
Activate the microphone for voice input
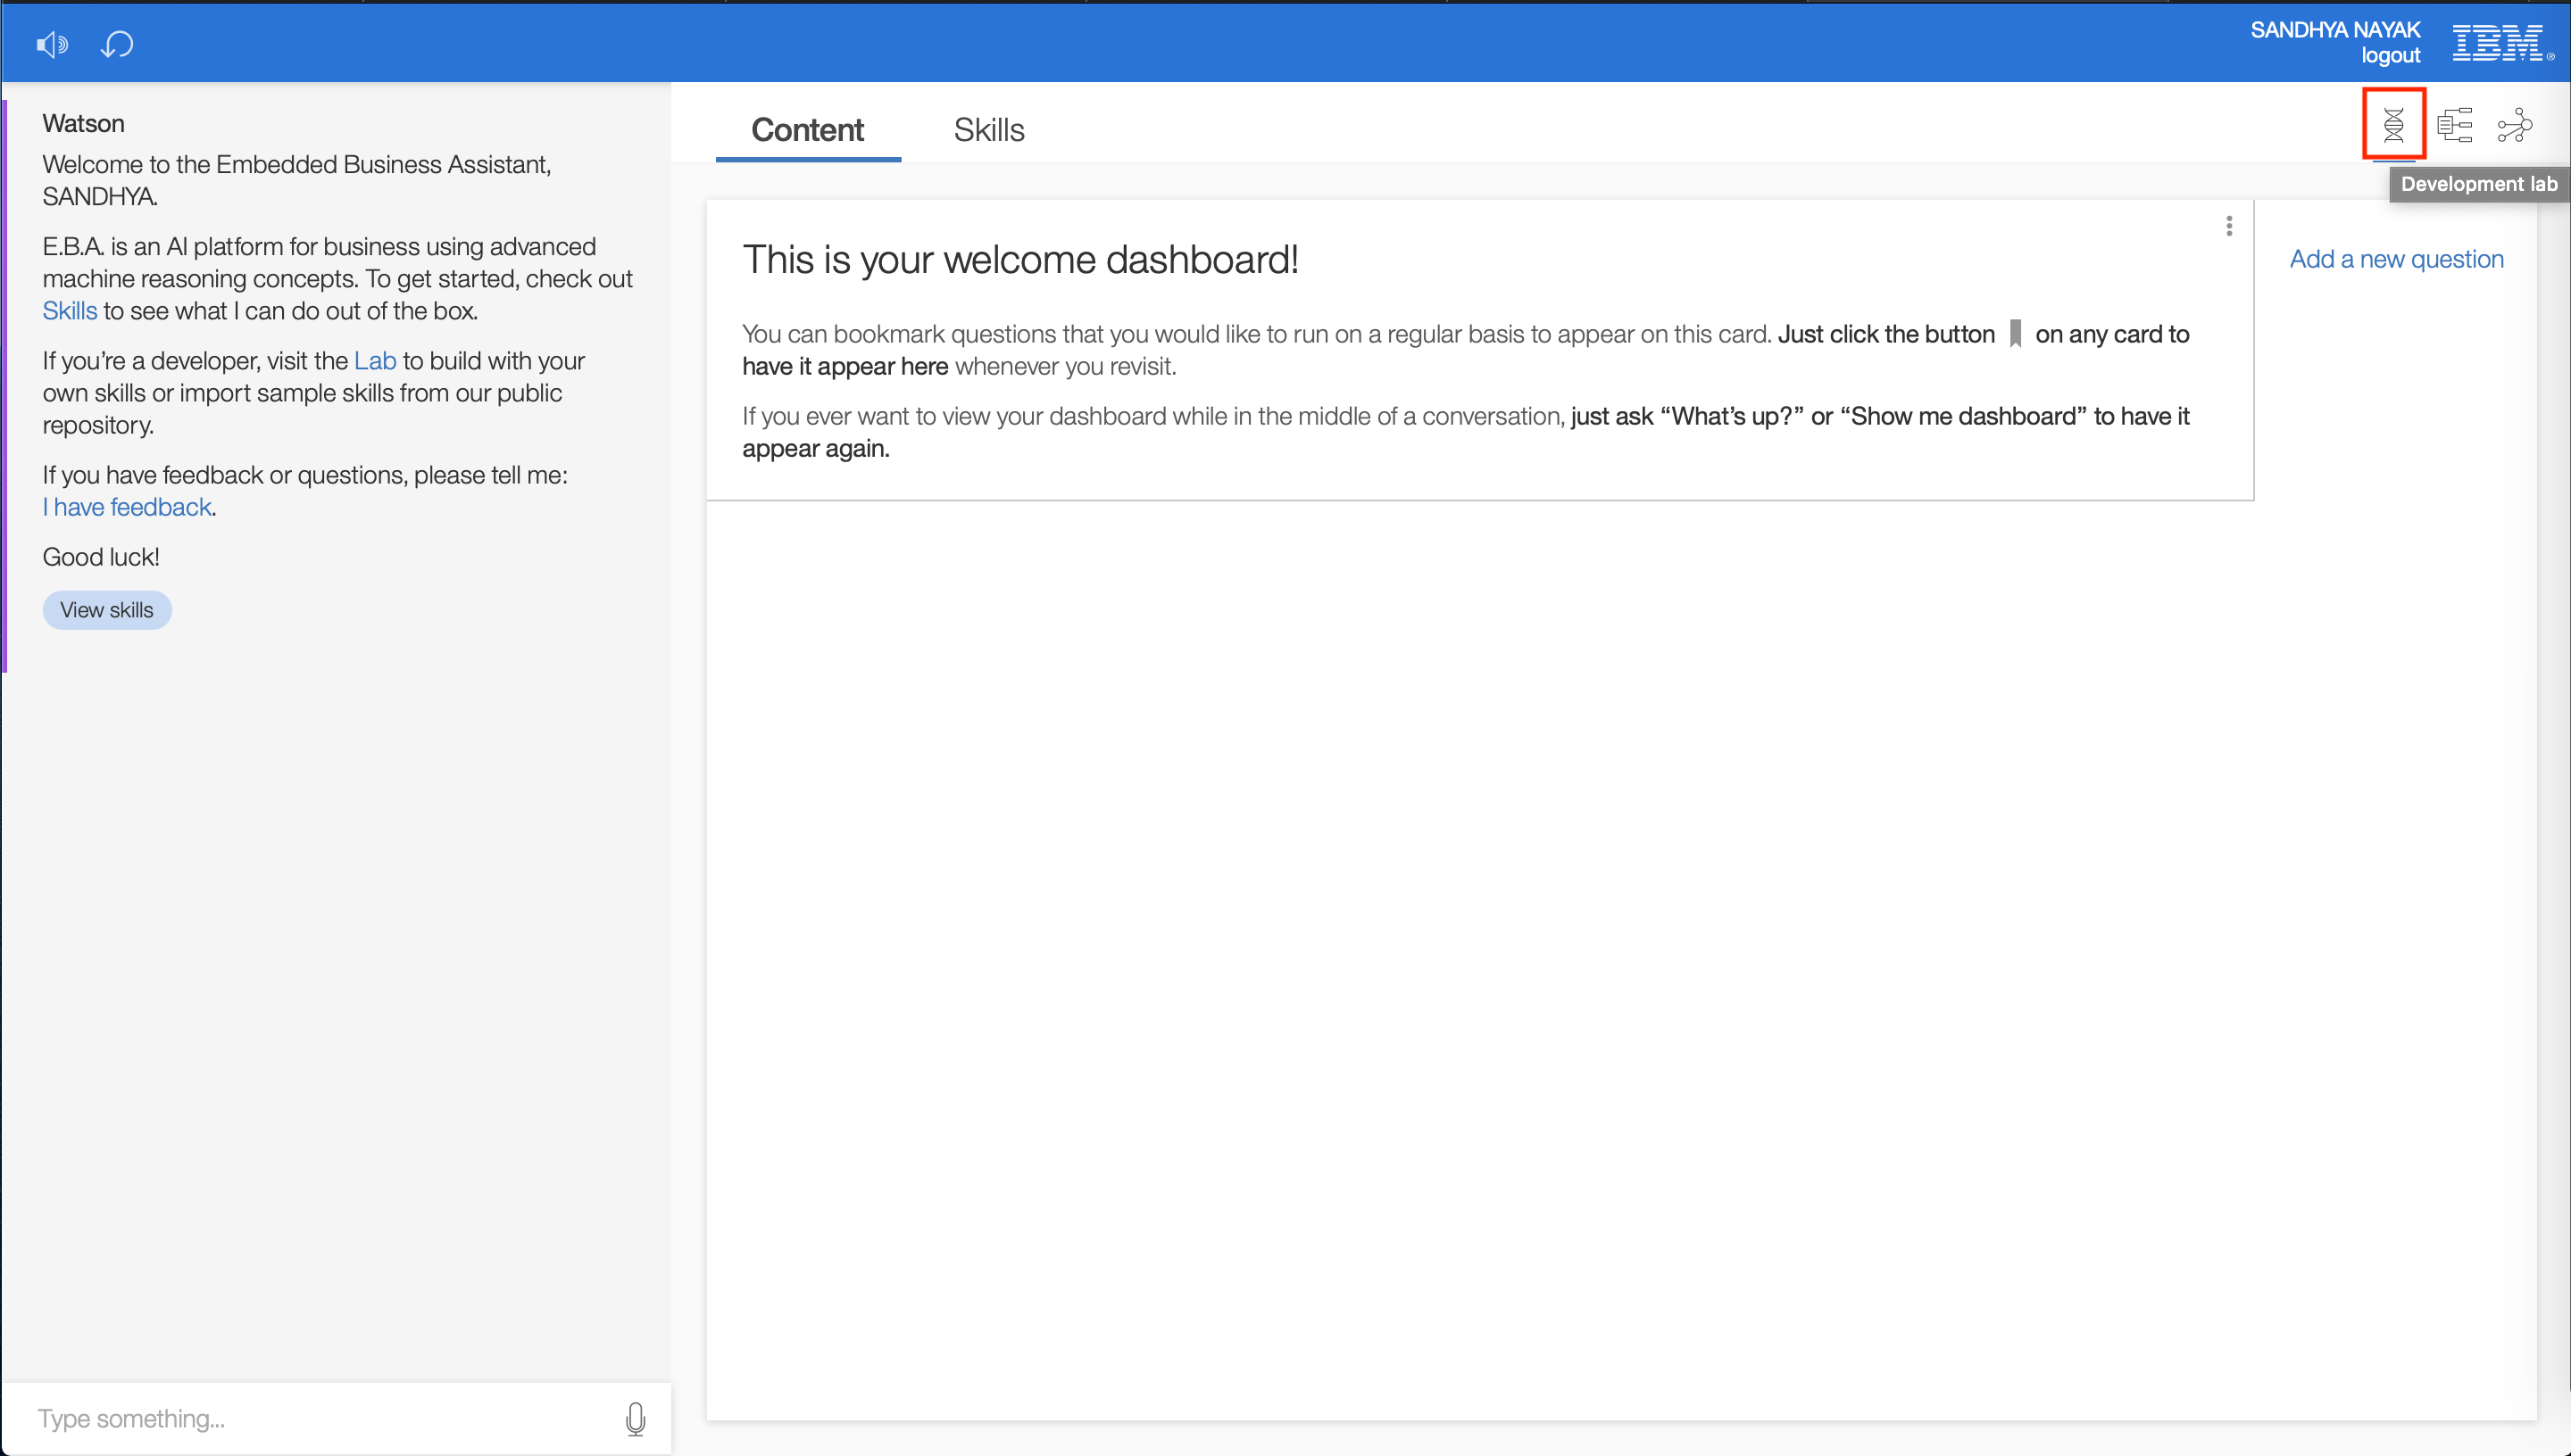click(636, 1418)
